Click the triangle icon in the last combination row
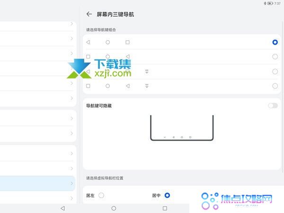 (x=128, y=86)
